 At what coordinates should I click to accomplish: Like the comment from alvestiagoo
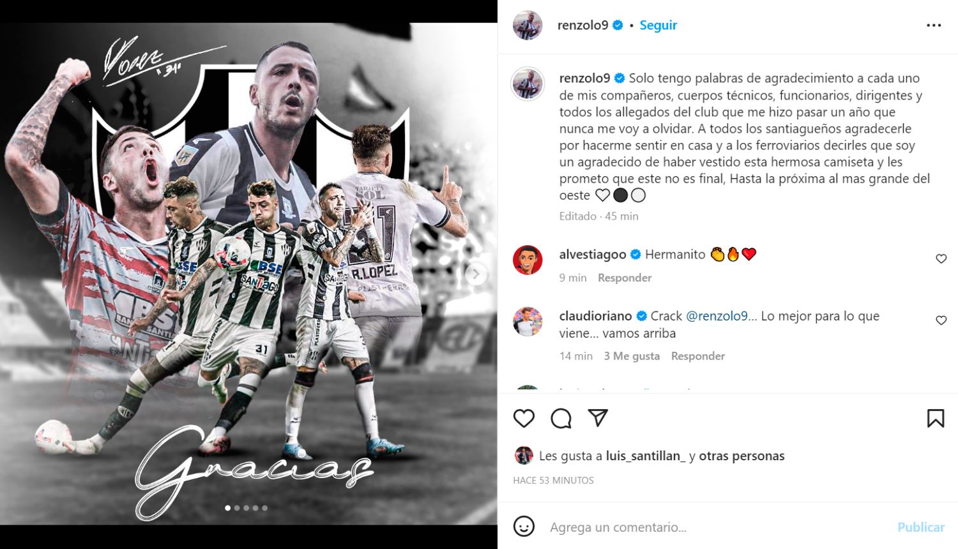coord(941,259)
